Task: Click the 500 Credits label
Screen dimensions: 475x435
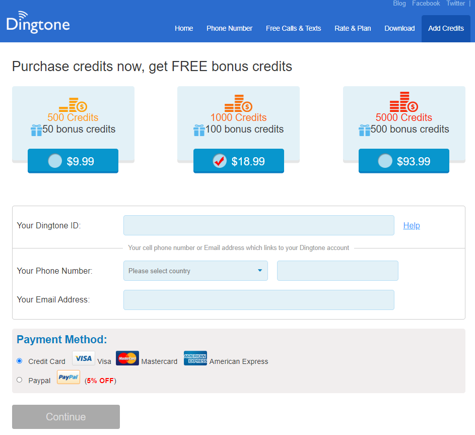Action: pyautogui.click(x=73, y=117)
